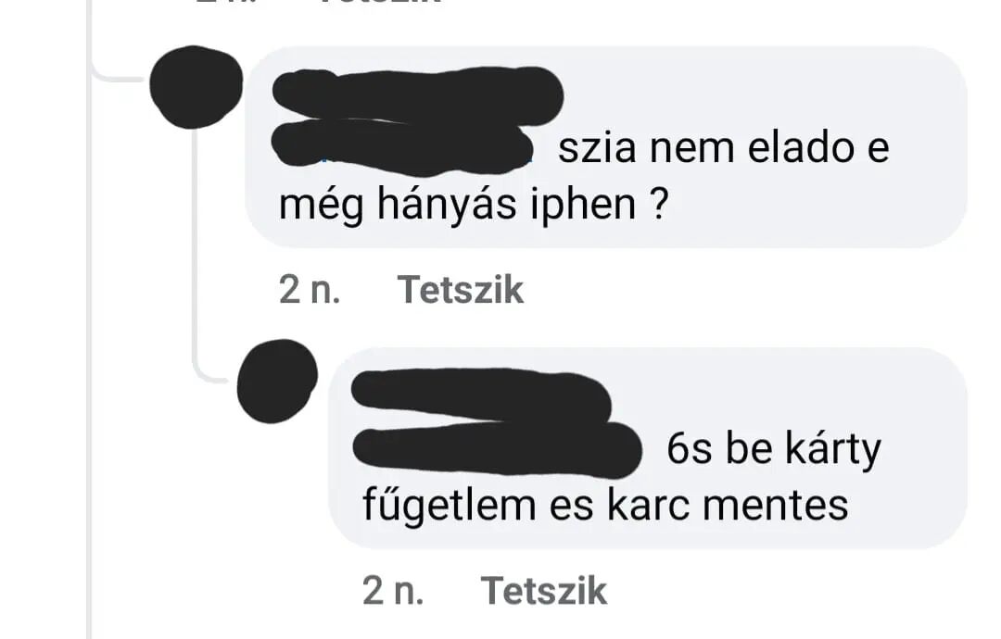
Task: Click the thread connector line leading to the reply
Action: click(196, 255)
